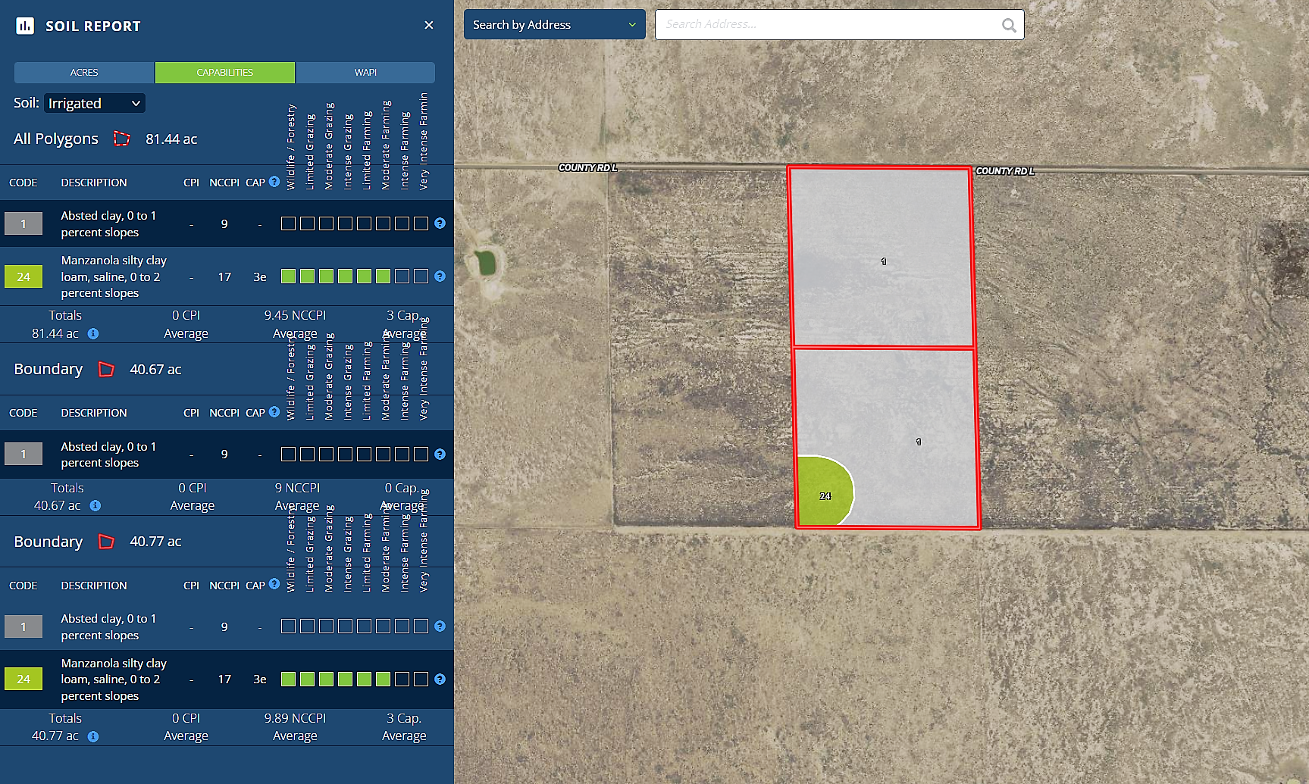The image size is (1309, 784).
Task: Click the All Polygons red polygon icon
Action: [x=121, y=139]
